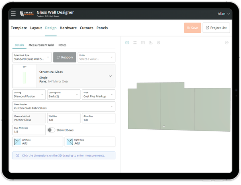This screenshot has height=185, width=241.
Task: Click the Glue Thickness input field
Action: coord(29,130)
